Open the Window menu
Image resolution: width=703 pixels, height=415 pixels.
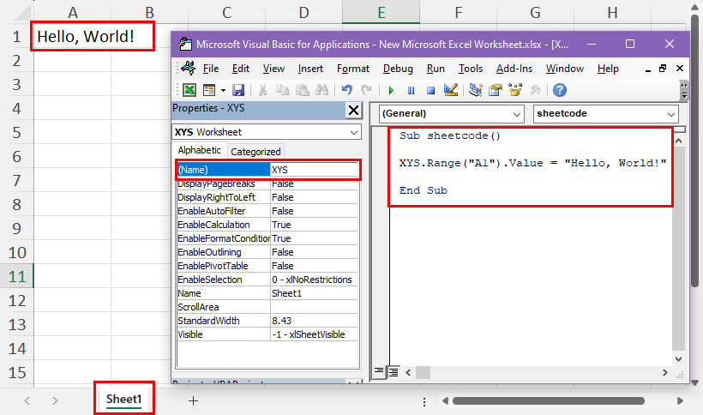point(564,69)
